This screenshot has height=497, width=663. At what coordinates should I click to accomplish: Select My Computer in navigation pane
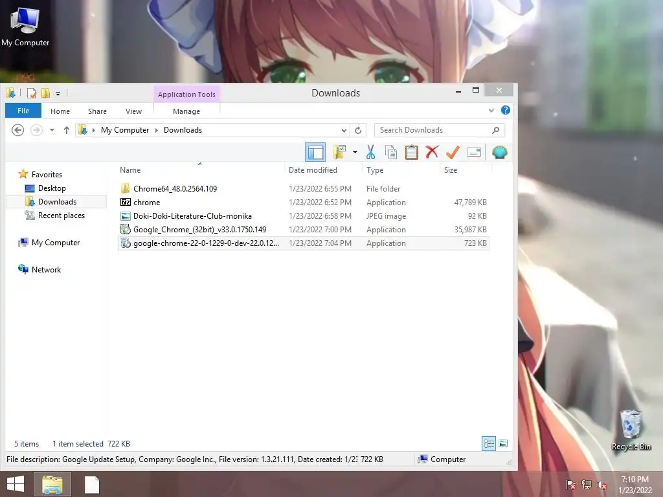tap(56, 243)
